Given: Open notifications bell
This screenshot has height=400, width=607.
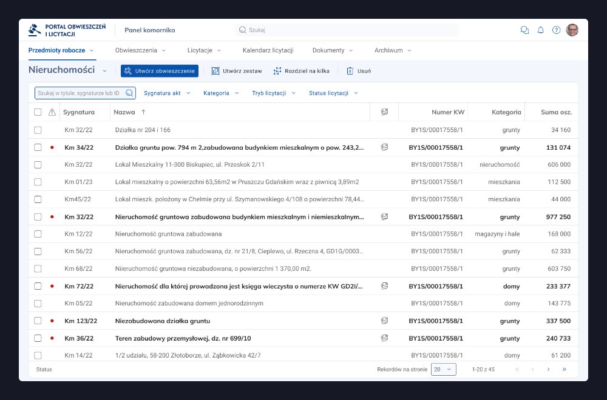Looking at the screenshot, I should click(x=541, y=30).
